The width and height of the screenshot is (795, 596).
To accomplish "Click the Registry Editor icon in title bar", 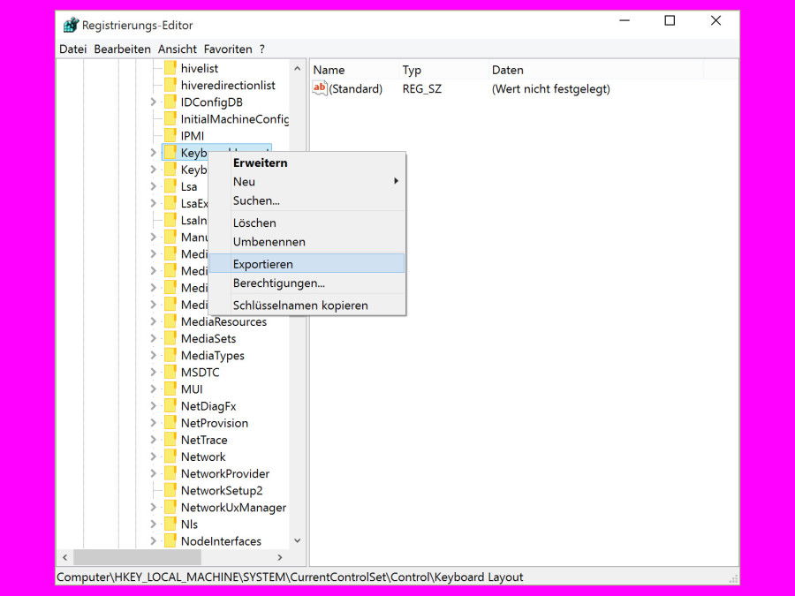I will tap(69, 24).
